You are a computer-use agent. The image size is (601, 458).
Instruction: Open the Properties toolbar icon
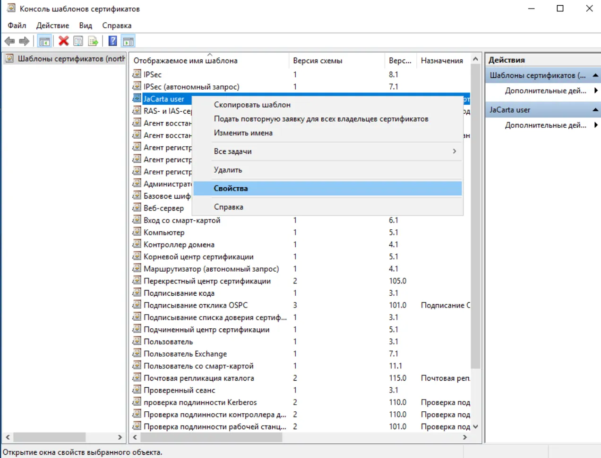78,42
